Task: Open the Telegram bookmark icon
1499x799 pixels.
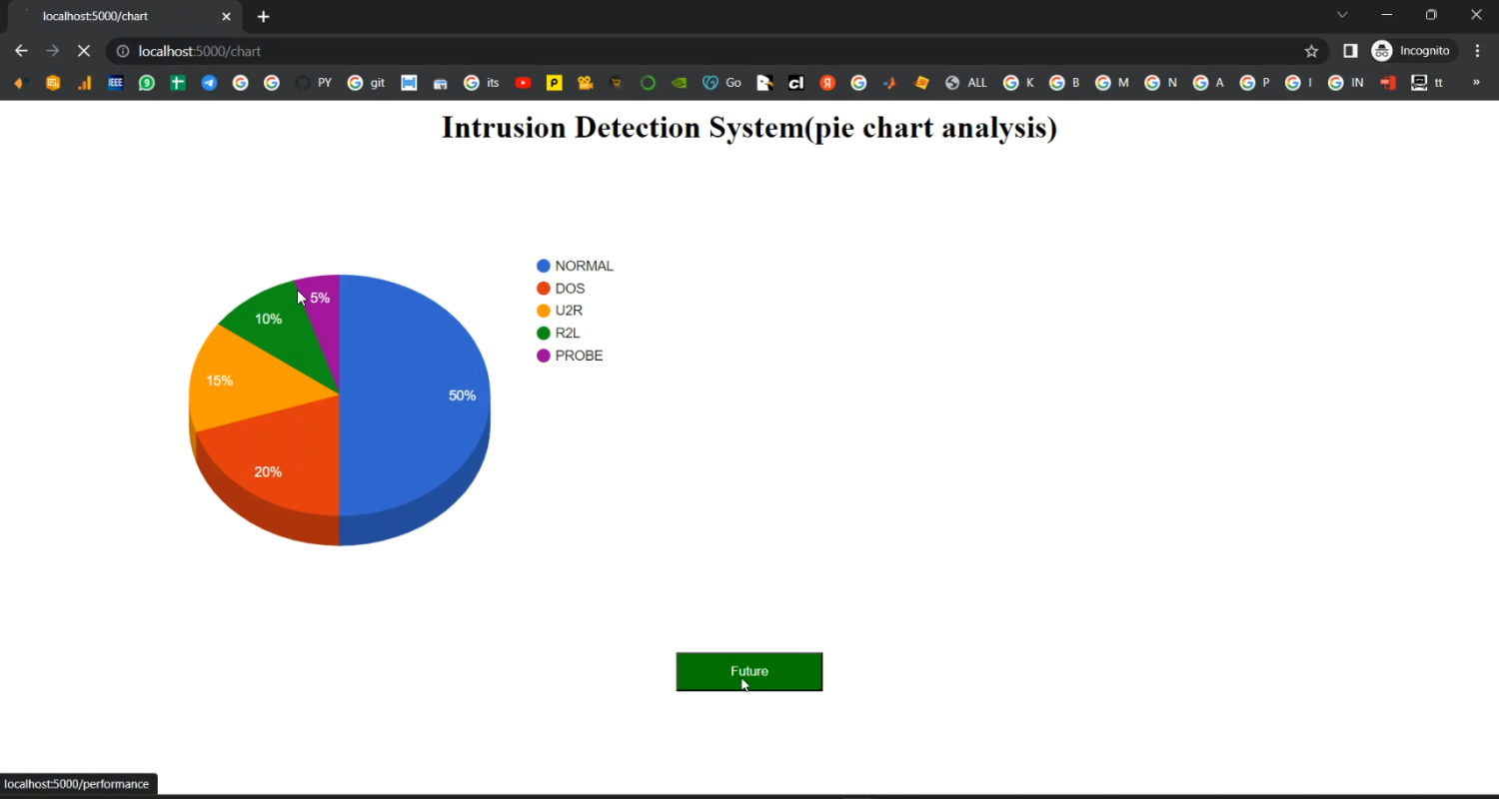Action: 209,83
